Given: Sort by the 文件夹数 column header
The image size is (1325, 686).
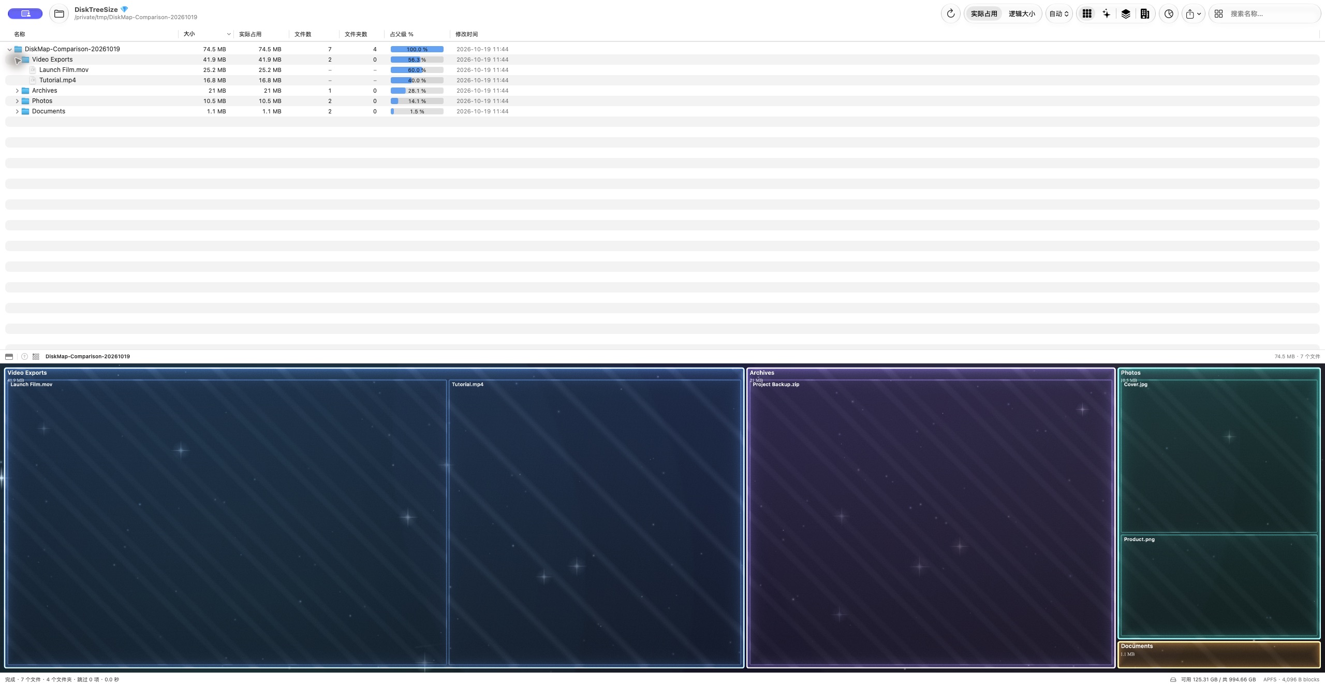Looking at the screenshot, I should click(361, 34).
